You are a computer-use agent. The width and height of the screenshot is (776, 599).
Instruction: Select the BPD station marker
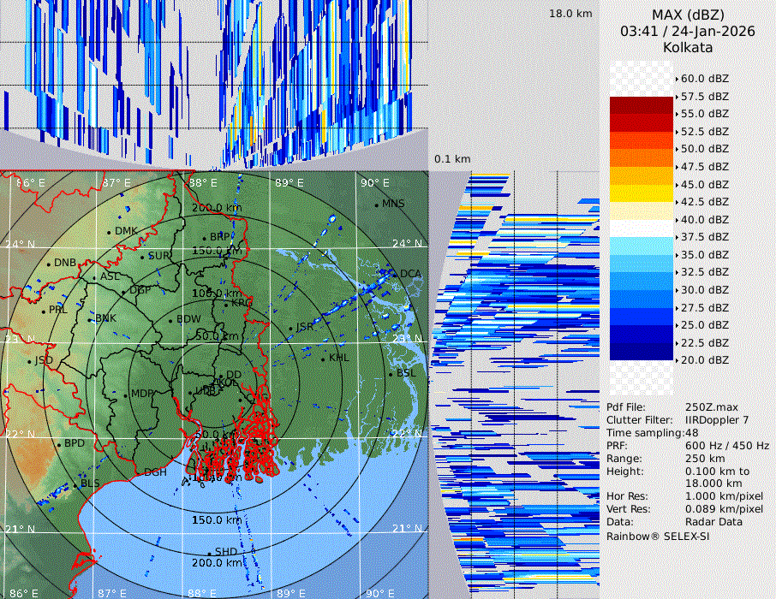[59, 444]
